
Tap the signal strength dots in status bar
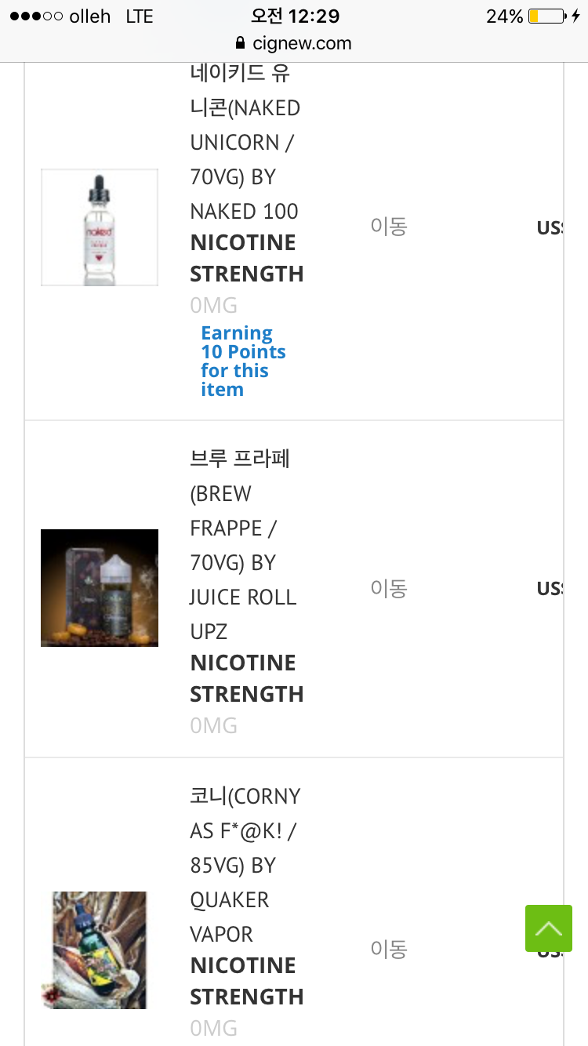click(x=36, y=16)
